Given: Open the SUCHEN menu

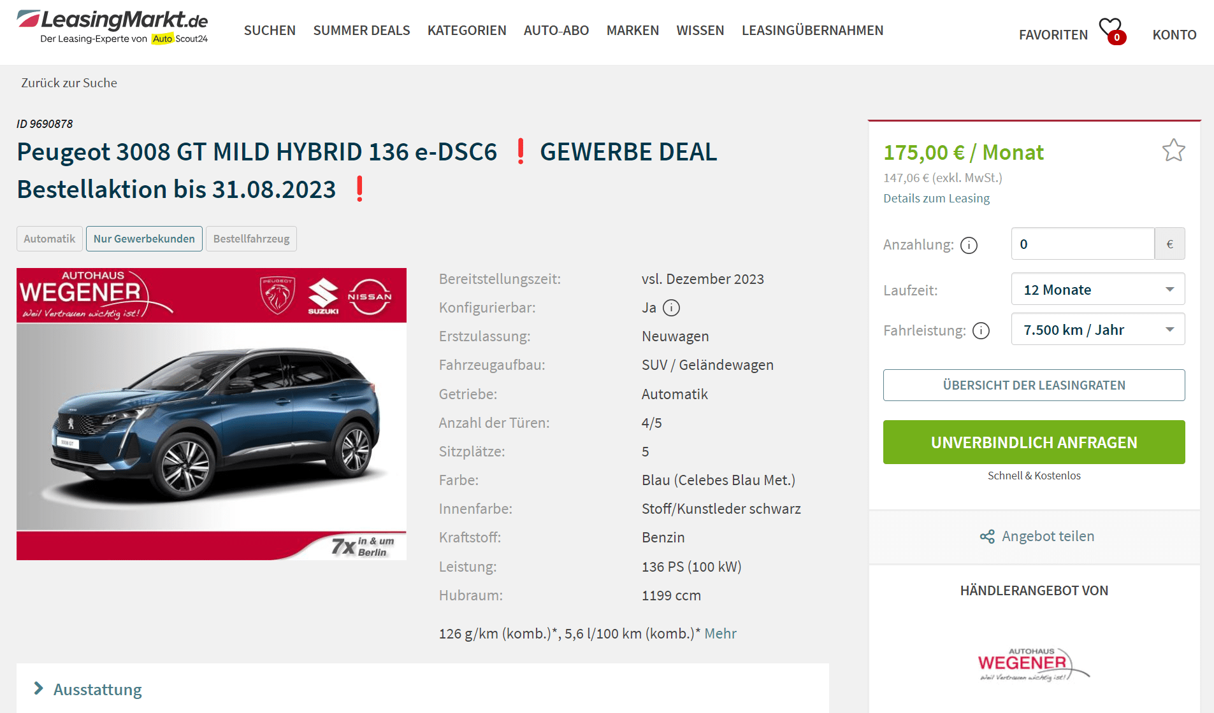Looking at the screenshot, I should (270, 31).
